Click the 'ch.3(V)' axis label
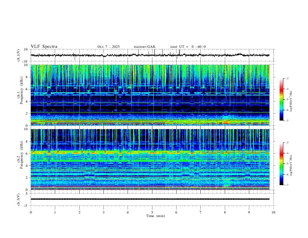This screenshot has height=238, width=308. click(x=19, y=199)
